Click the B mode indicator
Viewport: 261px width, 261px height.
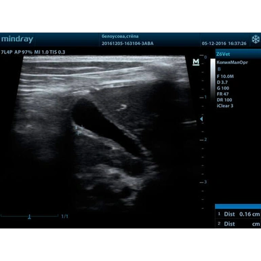click(x=219, y=69)
